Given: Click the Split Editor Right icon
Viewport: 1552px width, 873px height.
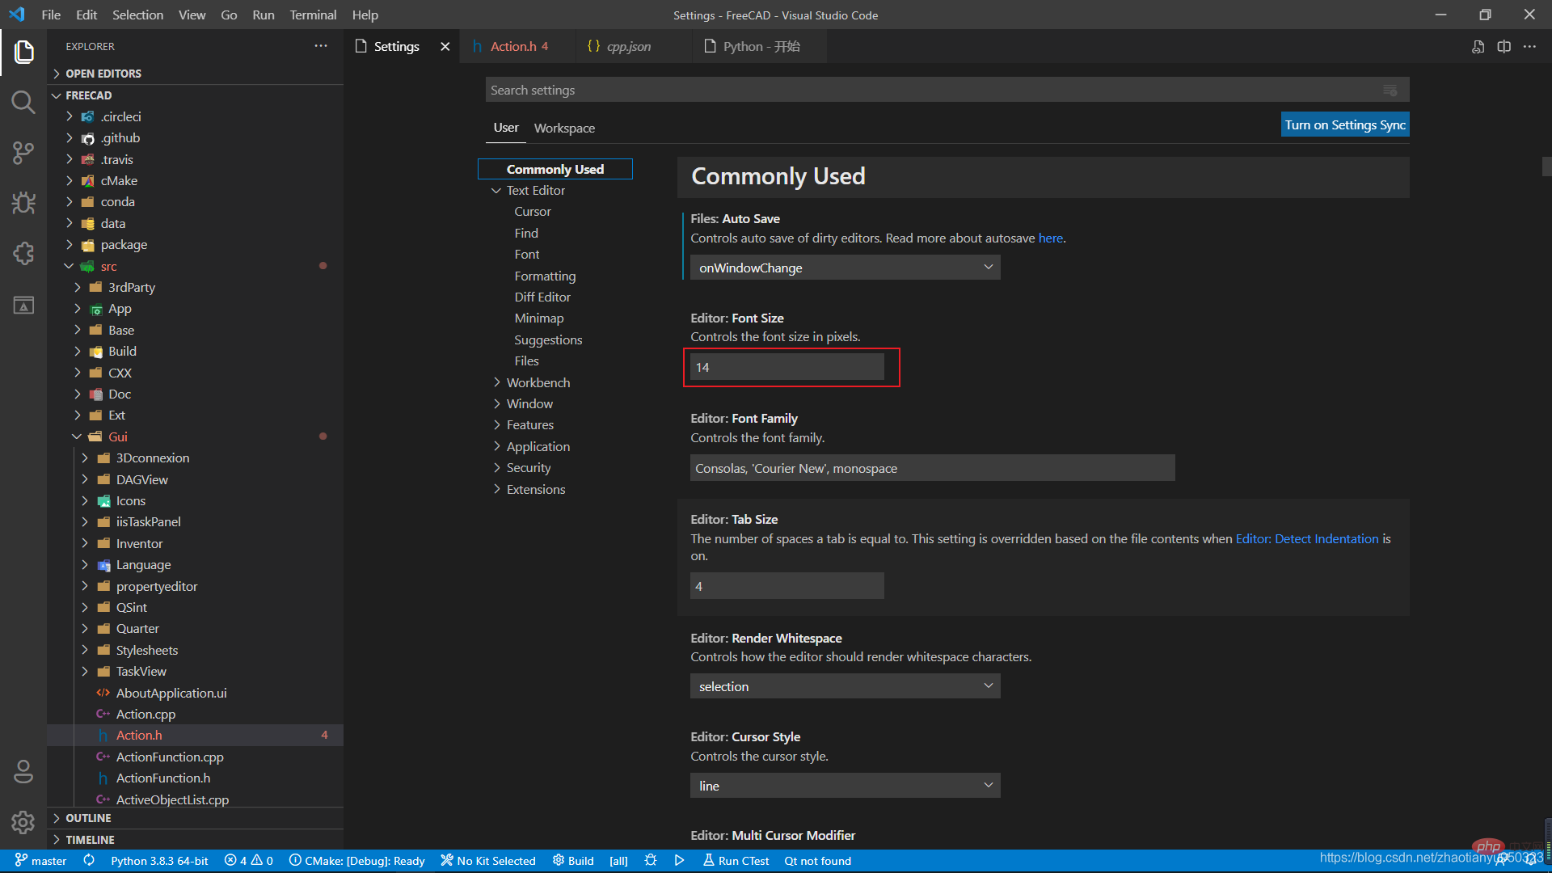Looking at the screenshot, I should tap(1503, 47).
